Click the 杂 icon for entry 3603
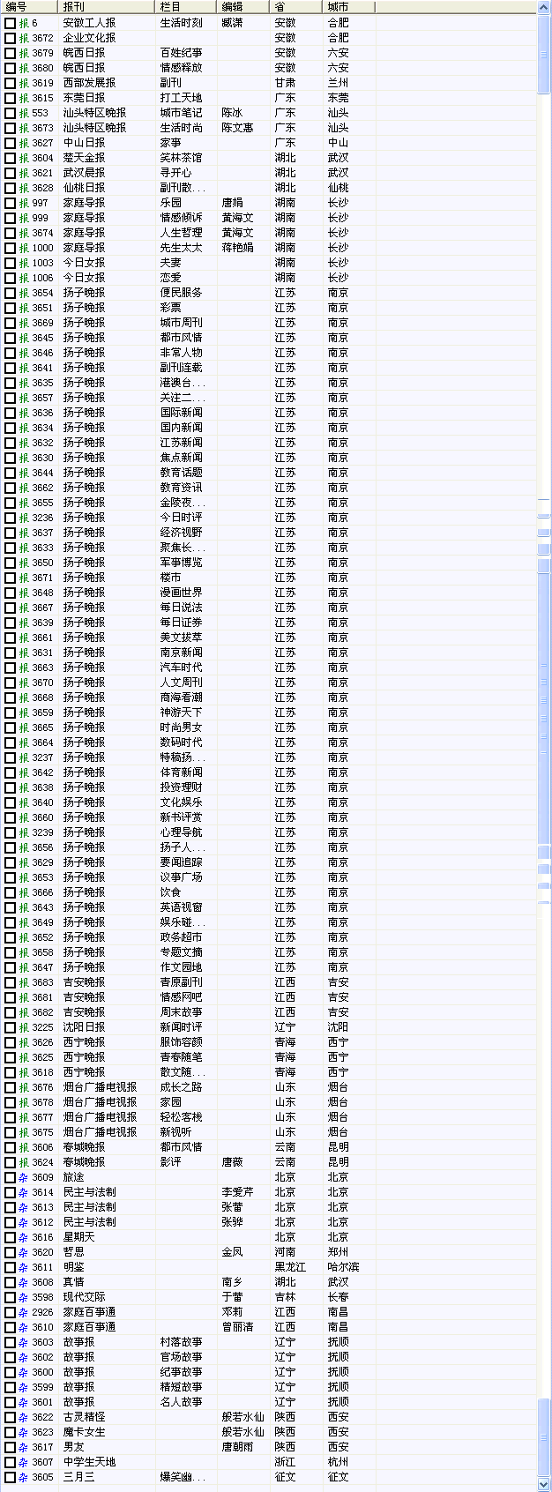This screenshot has width=552, height=1492. (24, 1342)
